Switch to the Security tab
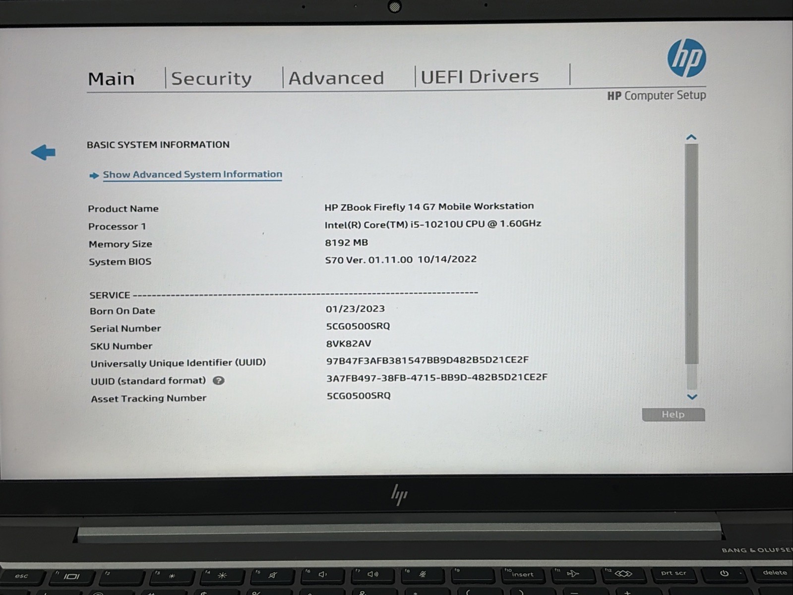Screen dimensions: 793x595 coord(211,78)
